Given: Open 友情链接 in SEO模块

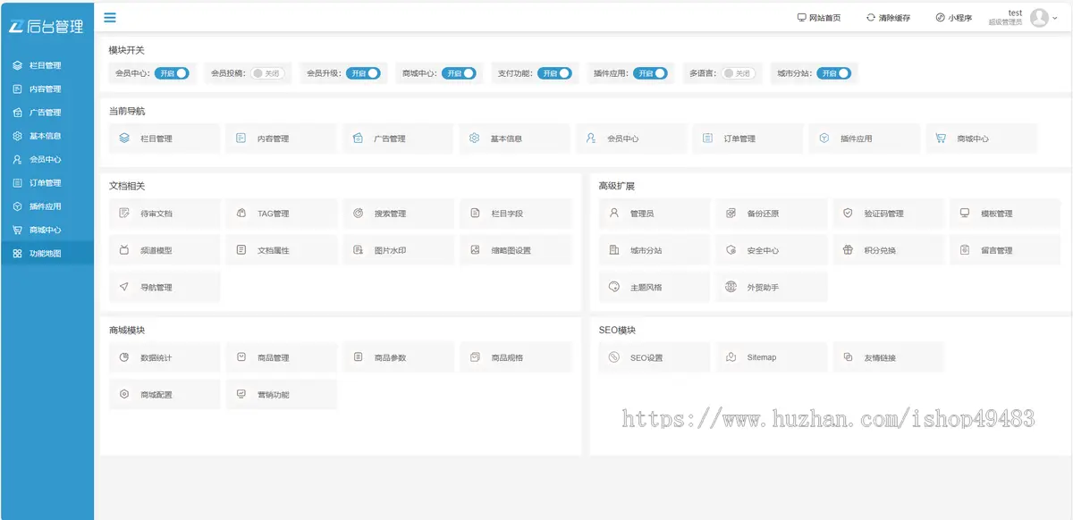Looking at the screenshot, I should [889, 357].
